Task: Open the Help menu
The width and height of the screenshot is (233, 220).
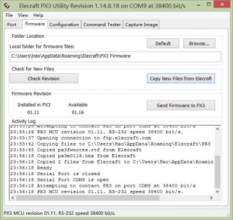Action: 38,15
